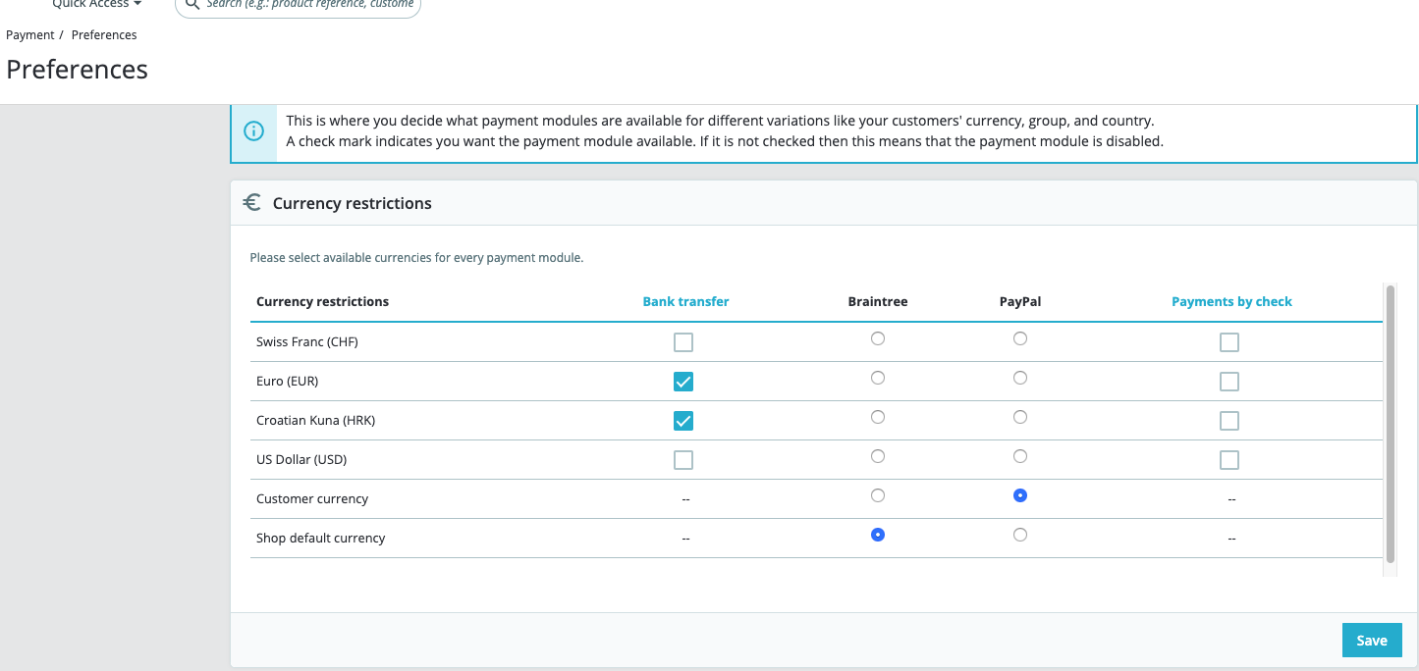
Task: Choose Braintree for Customer currency
Action: pyautogui.click(x=878, y=495)
